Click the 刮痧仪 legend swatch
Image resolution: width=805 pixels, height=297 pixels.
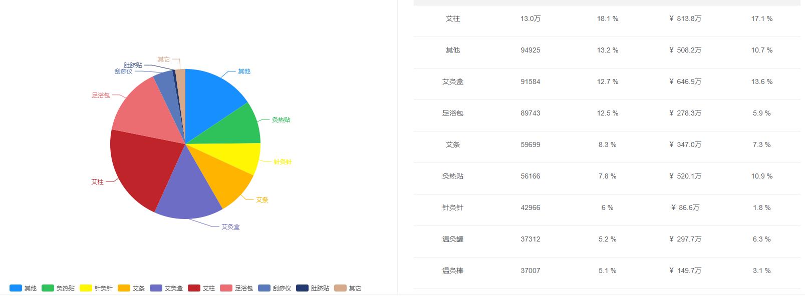tap(264, 288)
